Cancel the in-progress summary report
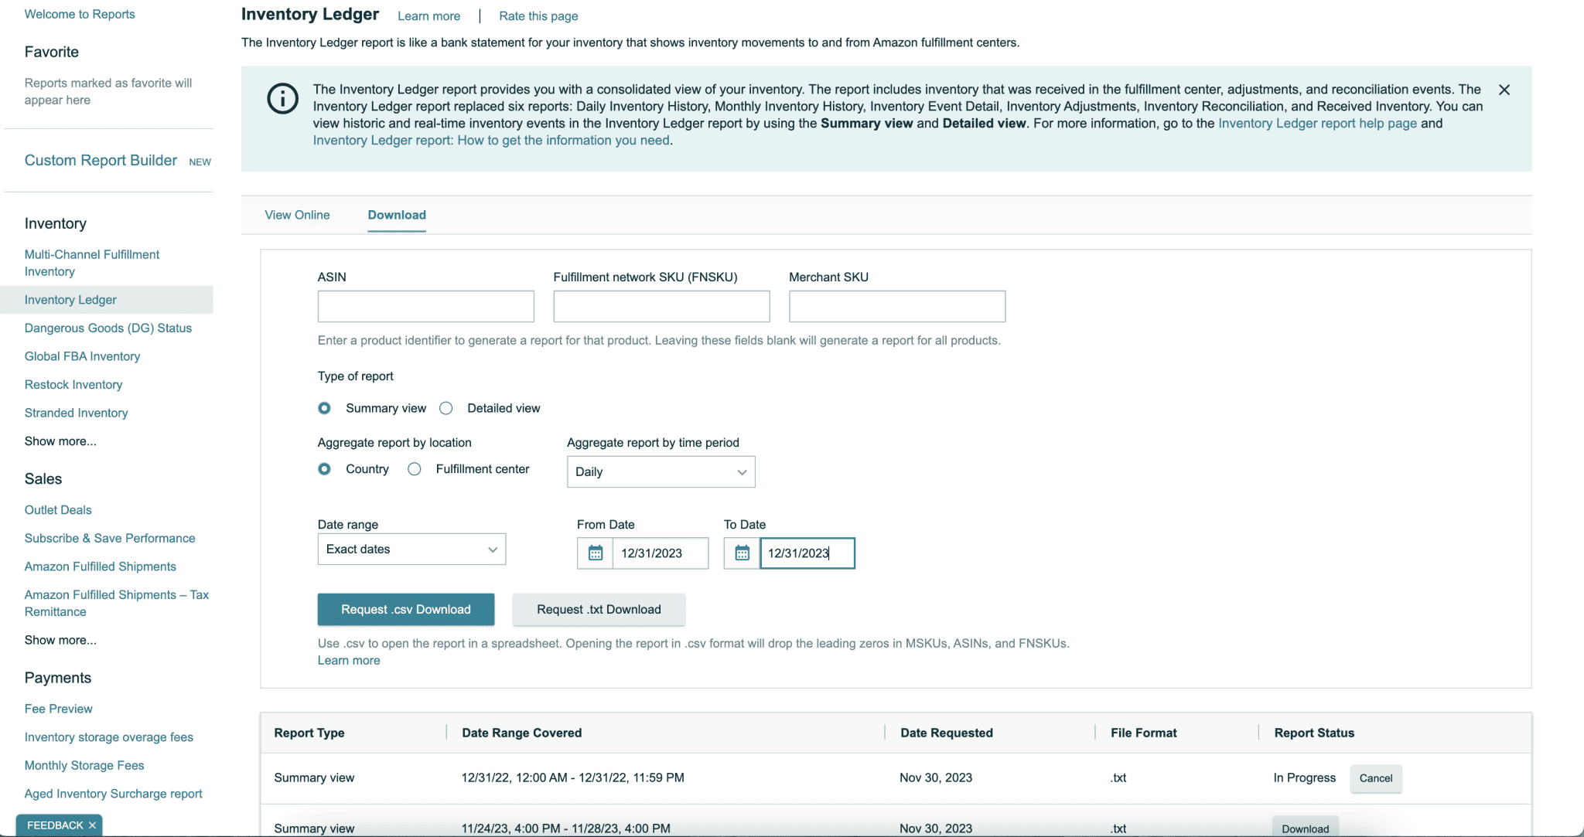 (1375, 778)
